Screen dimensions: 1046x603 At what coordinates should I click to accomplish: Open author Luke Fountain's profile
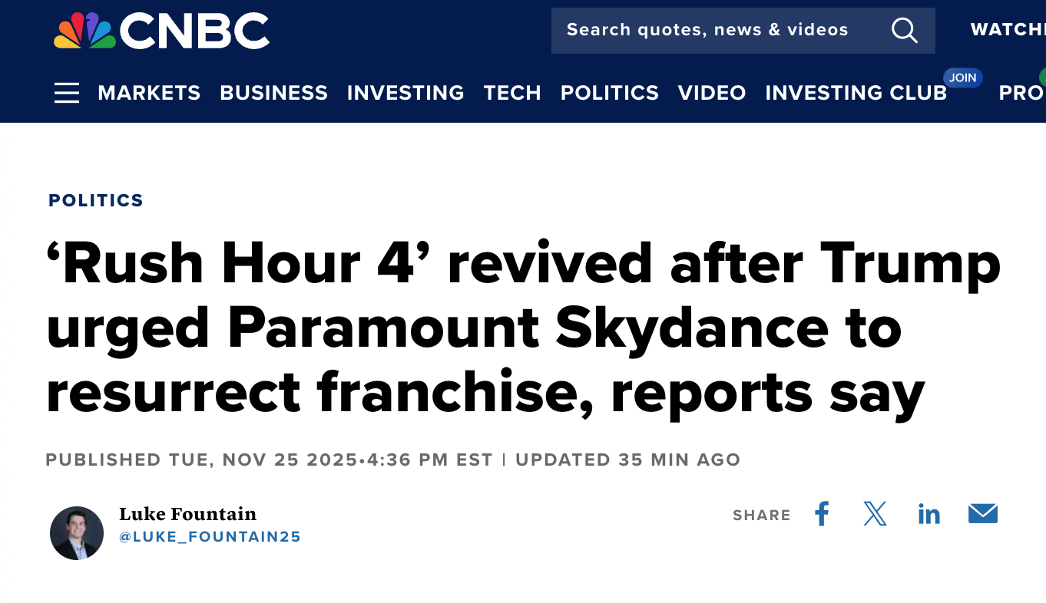[187, 514]
